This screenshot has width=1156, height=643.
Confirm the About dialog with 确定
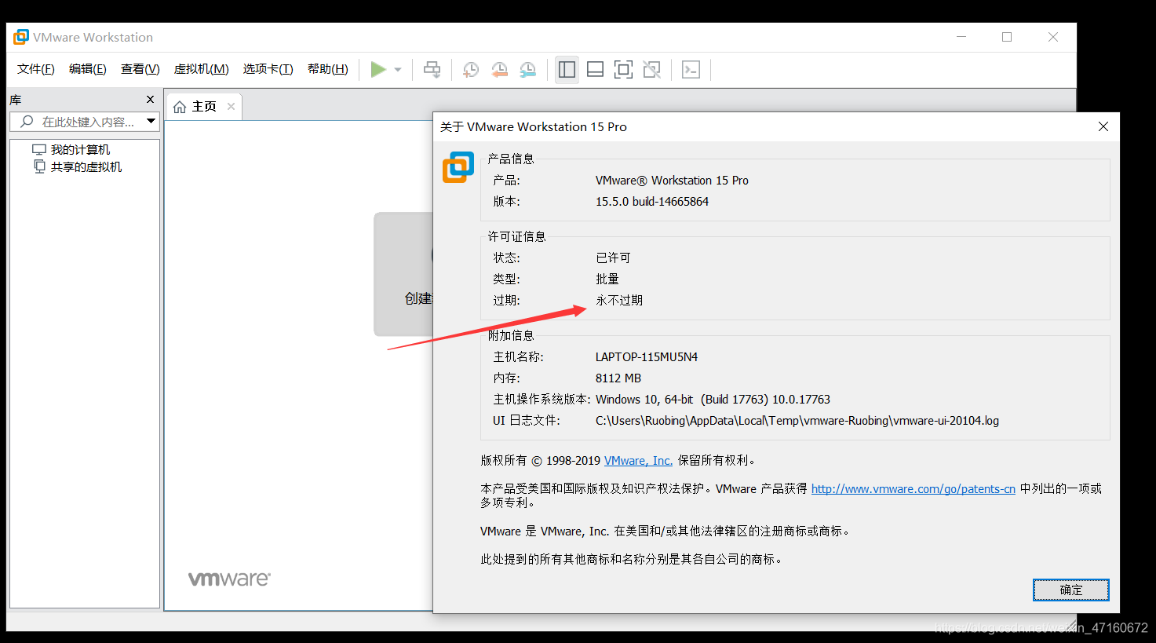pos(1071,590)
